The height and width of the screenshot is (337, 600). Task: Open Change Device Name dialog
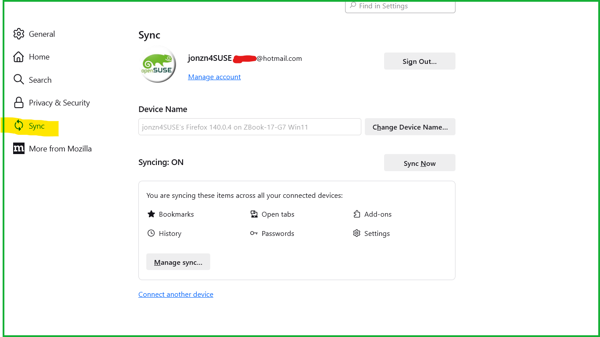[x=410, y=127]
